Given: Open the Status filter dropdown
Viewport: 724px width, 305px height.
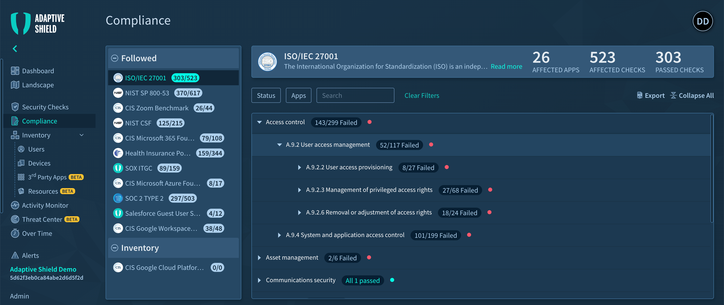Looking at the screenshot, I should (266, 95).
